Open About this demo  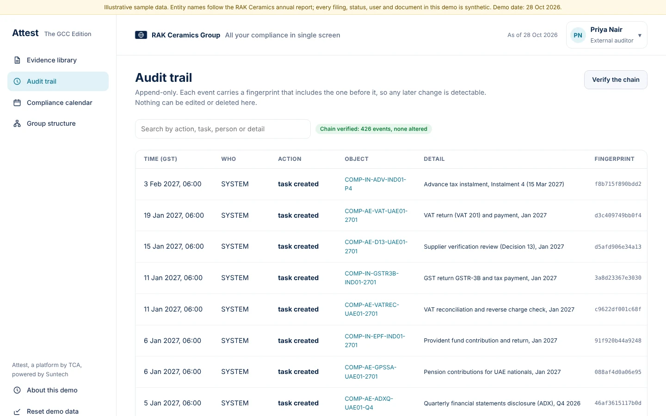point(58,390)
